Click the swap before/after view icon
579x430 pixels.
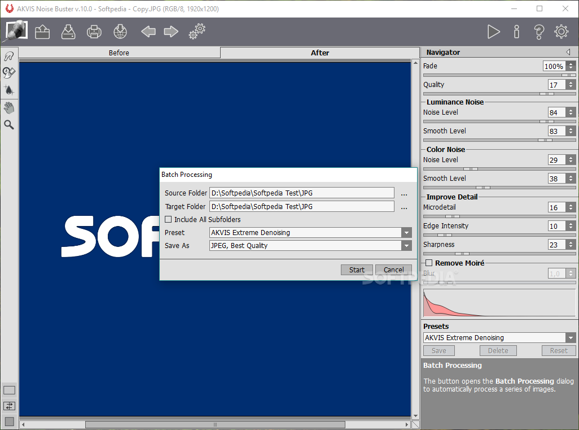(9, 406)
